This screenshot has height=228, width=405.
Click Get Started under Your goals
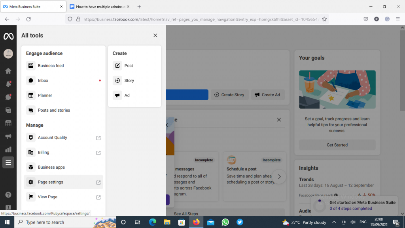(337, 145)
